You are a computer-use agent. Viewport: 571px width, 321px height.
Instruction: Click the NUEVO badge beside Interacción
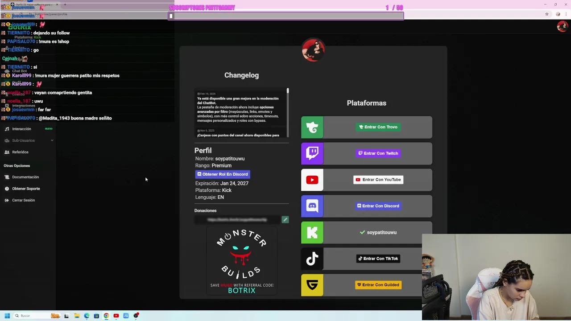point(49,129)
